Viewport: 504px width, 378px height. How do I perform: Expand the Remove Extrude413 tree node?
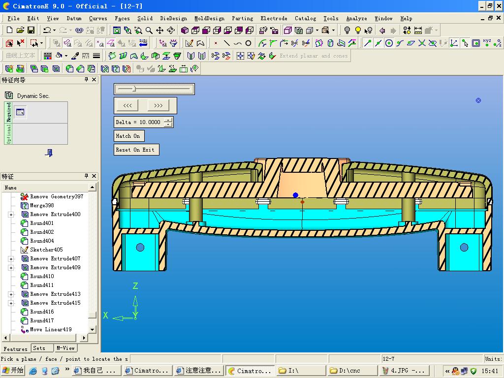pyautogui.click(x=11, y=294)
